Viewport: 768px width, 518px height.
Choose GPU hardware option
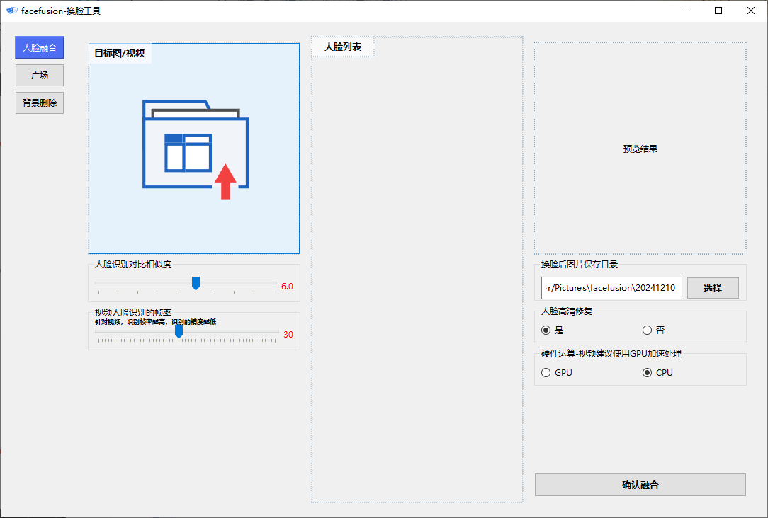556,373
